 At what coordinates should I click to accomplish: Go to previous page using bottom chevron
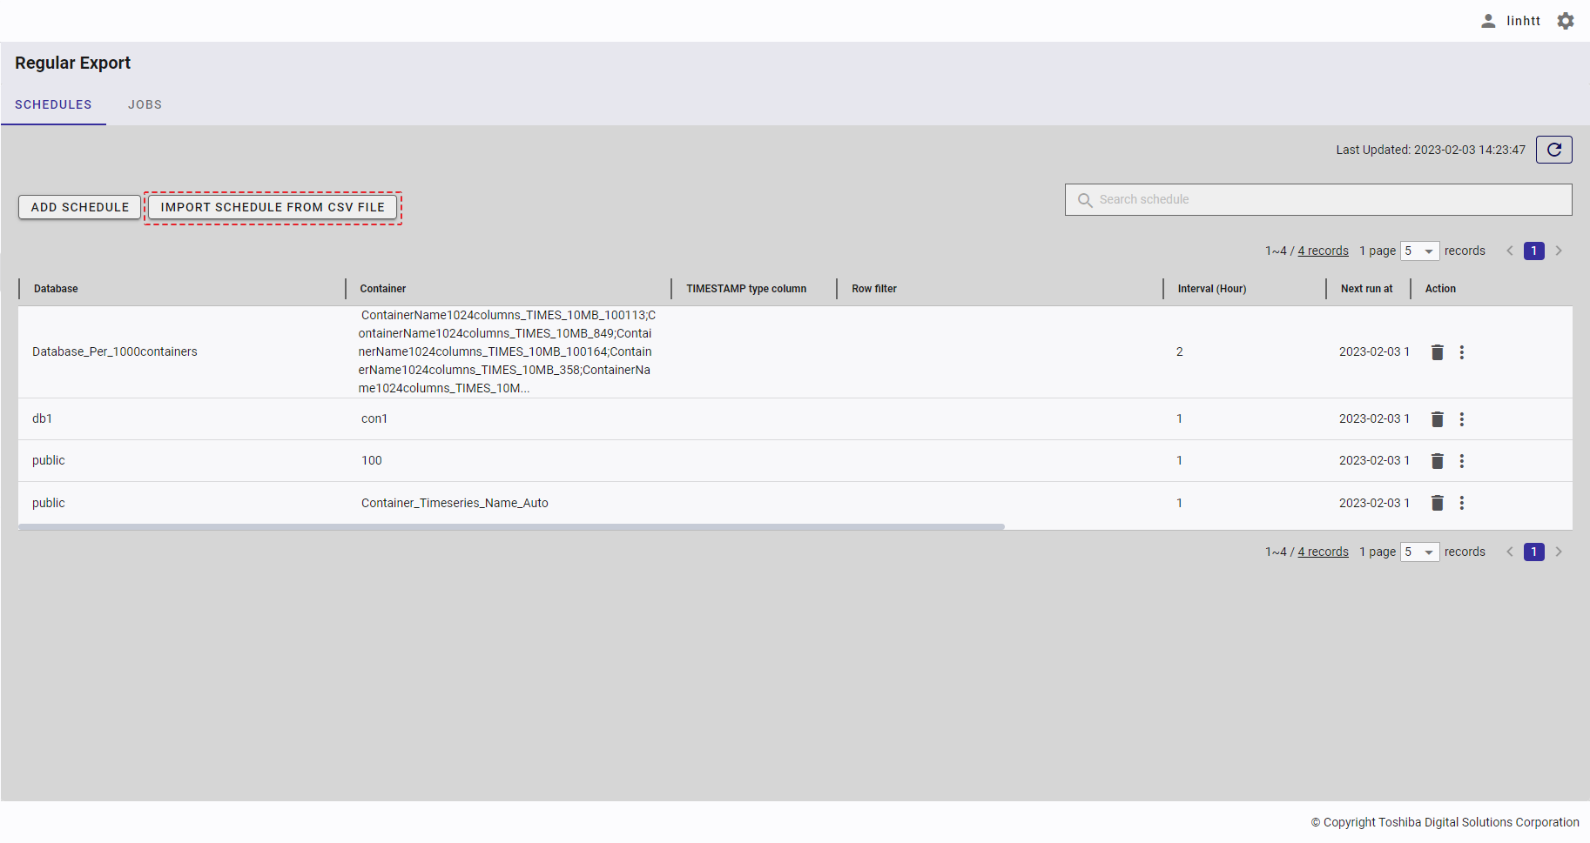coord(1510,552)
